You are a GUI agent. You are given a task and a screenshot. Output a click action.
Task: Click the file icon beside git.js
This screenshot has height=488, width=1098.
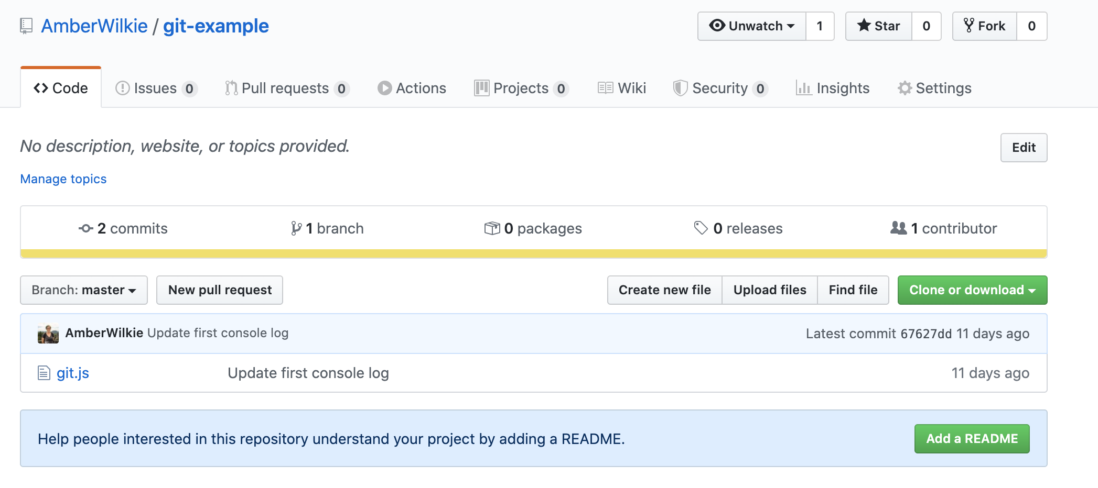pos(44,373)
